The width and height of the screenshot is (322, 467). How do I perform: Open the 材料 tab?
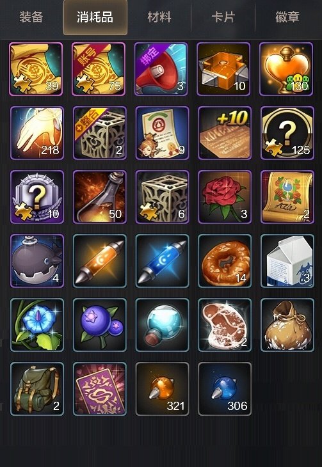click(159, 17)
